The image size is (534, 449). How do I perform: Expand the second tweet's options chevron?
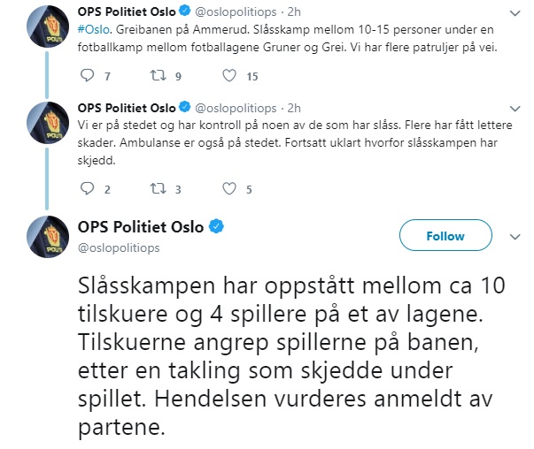coord(512,109)
